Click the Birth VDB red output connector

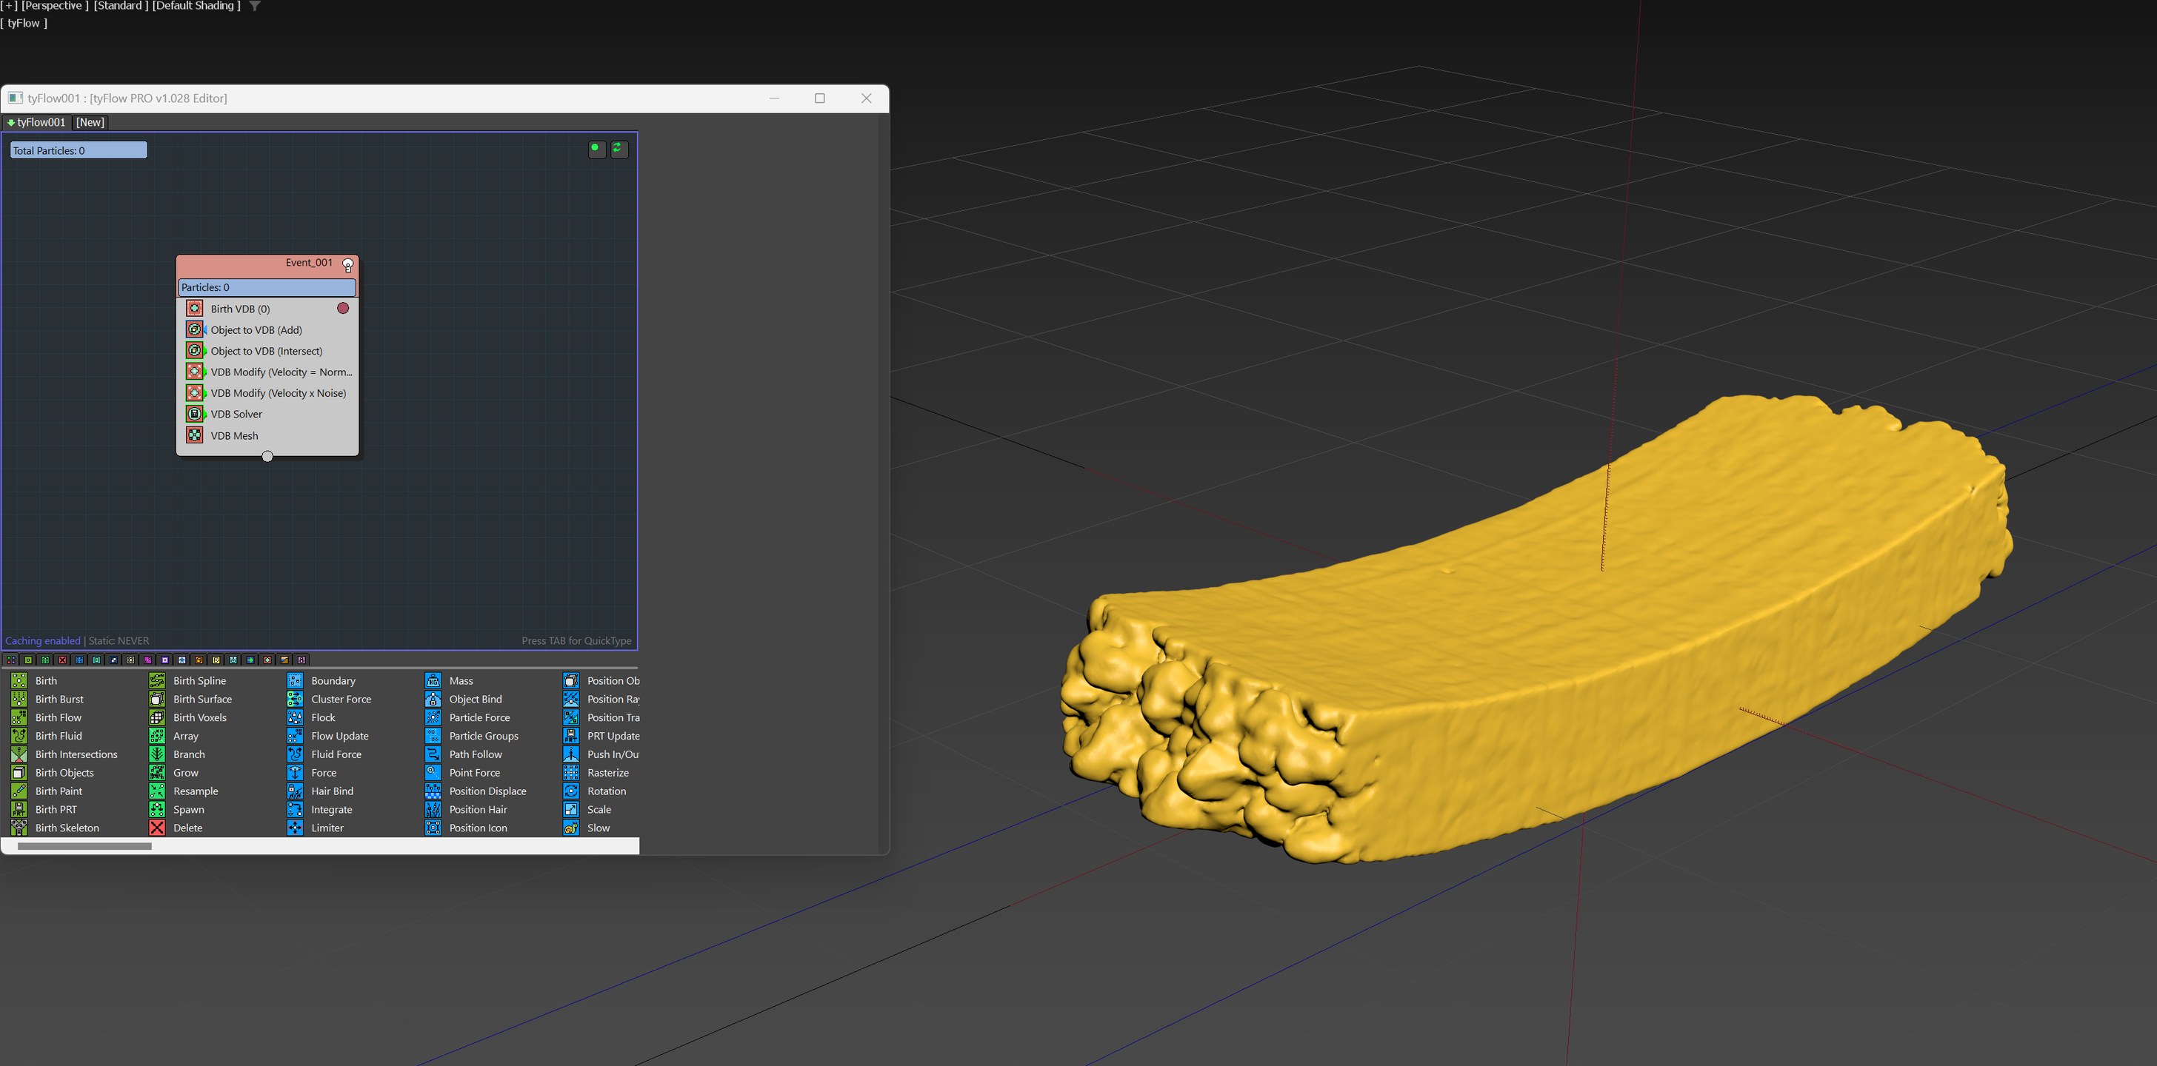342,309
